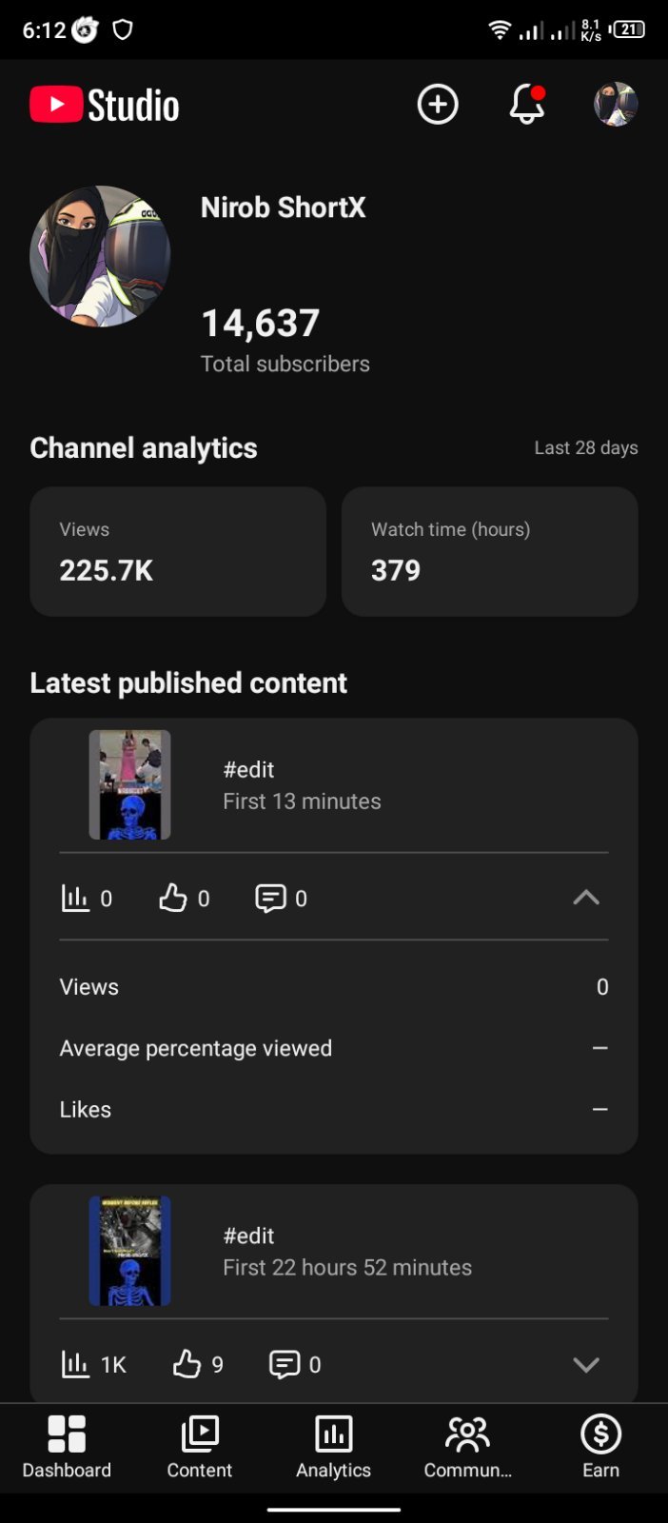Tap the Nirob ShortX channel profile picture

[x=100, y=256]
